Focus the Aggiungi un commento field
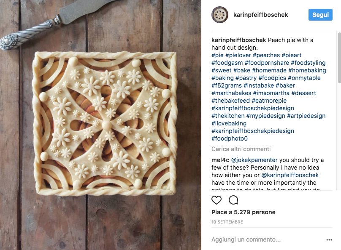The width and height of the screenshot is (341, 250). point(268,239)
